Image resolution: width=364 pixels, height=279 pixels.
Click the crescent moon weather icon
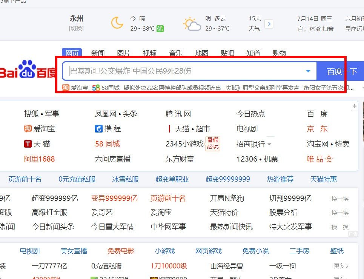[117, 23]
